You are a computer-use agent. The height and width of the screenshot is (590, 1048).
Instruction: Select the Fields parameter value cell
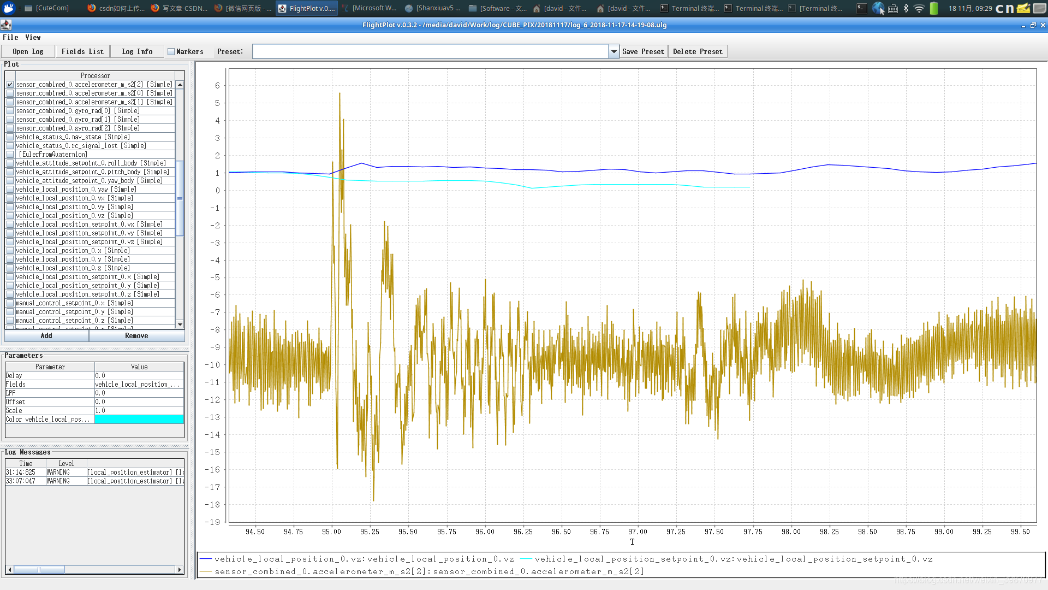(139, 385)
